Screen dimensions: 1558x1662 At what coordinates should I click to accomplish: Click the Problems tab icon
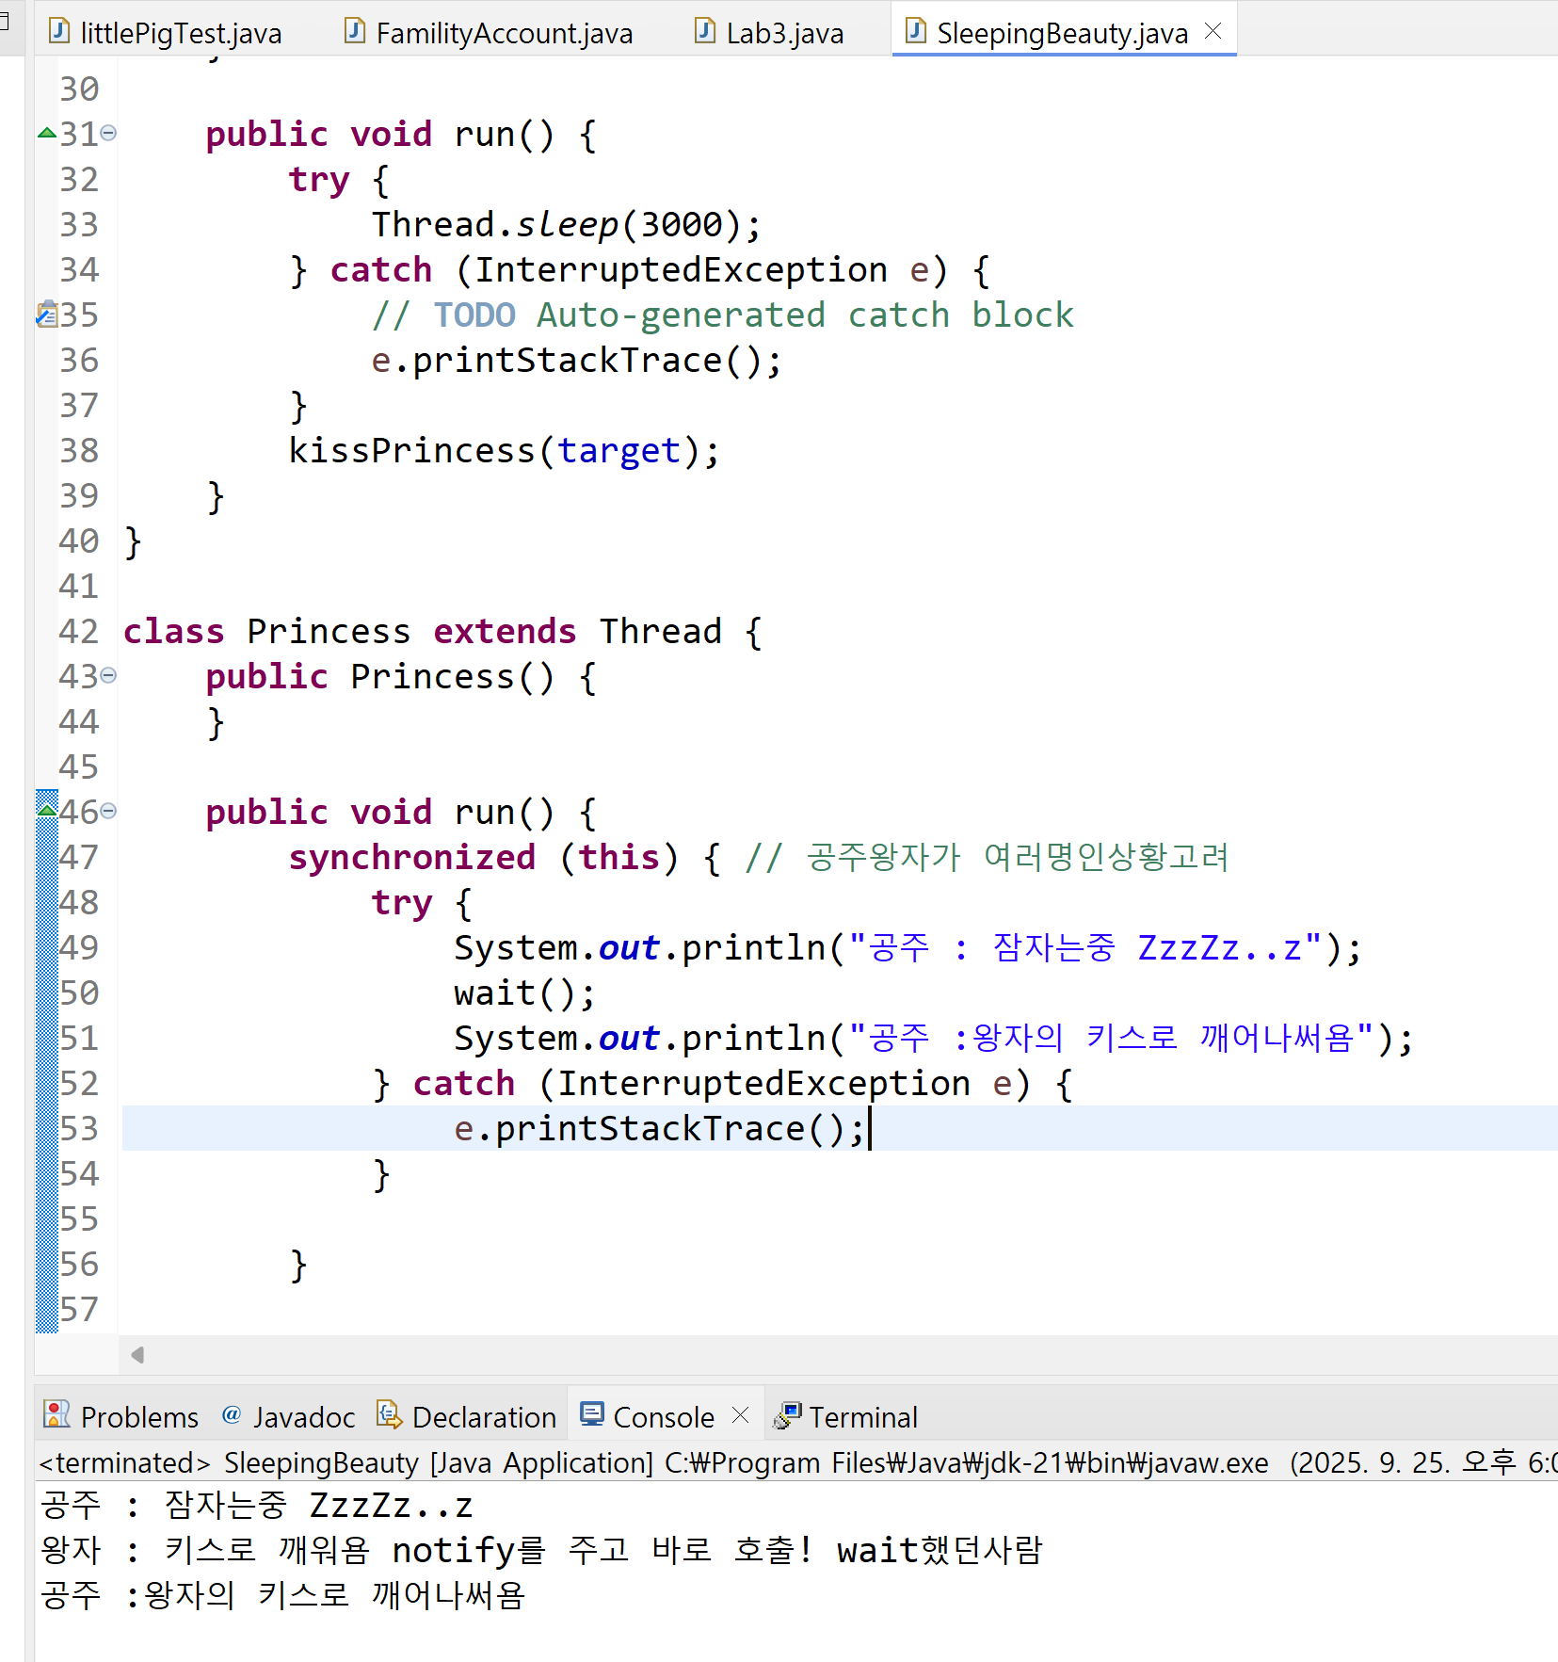click(x=57, y=1414)
